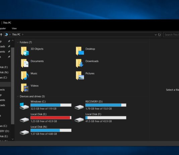Image resolution: width=179 pixels, height=155 pixels.
Task: Click the 'Music' folder label
Action: (34, 73)
